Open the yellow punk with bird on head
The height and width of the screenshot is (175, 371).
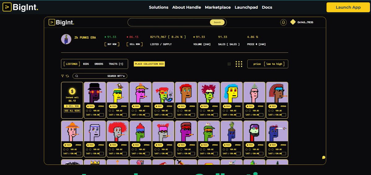[118, 92]
